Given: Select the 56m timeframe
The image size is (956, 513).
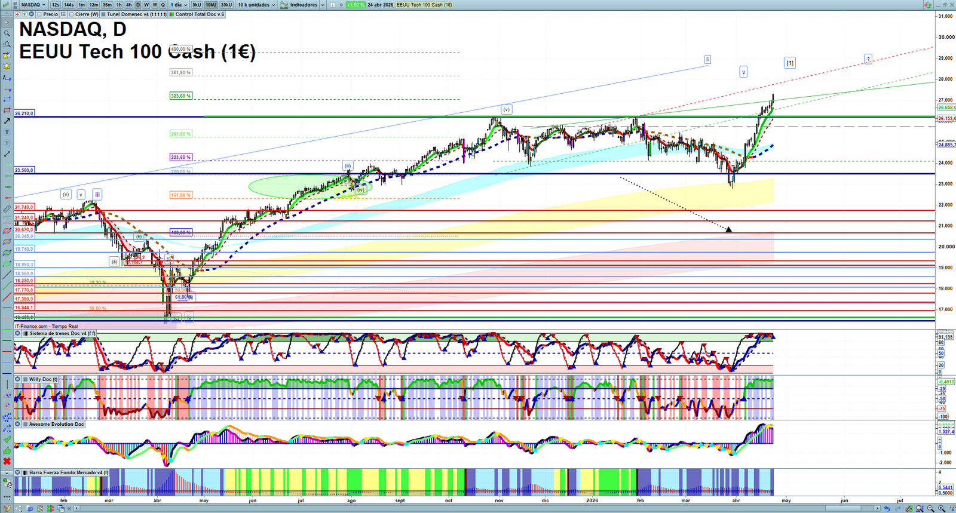Looking at the screenshot, I should 107,5.
